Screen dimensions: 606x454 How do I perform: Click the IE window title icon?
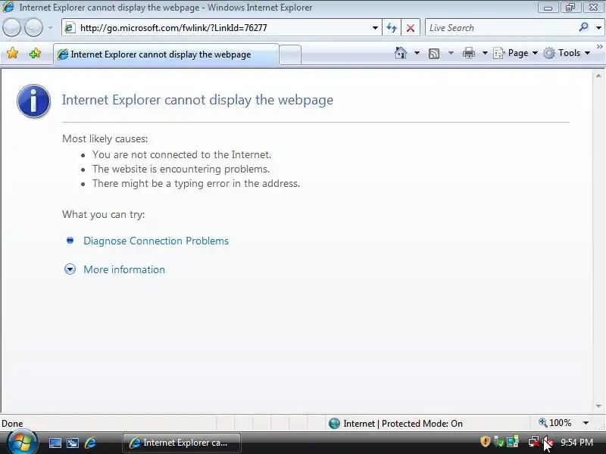[x=8, y=7]
